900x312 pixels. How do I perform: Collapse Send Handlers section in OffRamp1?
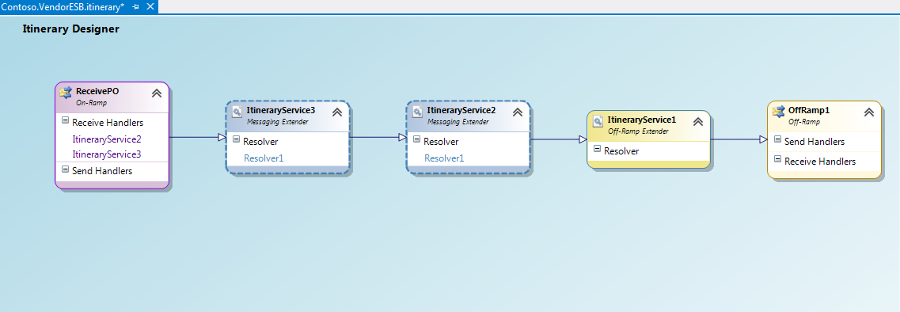point(777,139)
